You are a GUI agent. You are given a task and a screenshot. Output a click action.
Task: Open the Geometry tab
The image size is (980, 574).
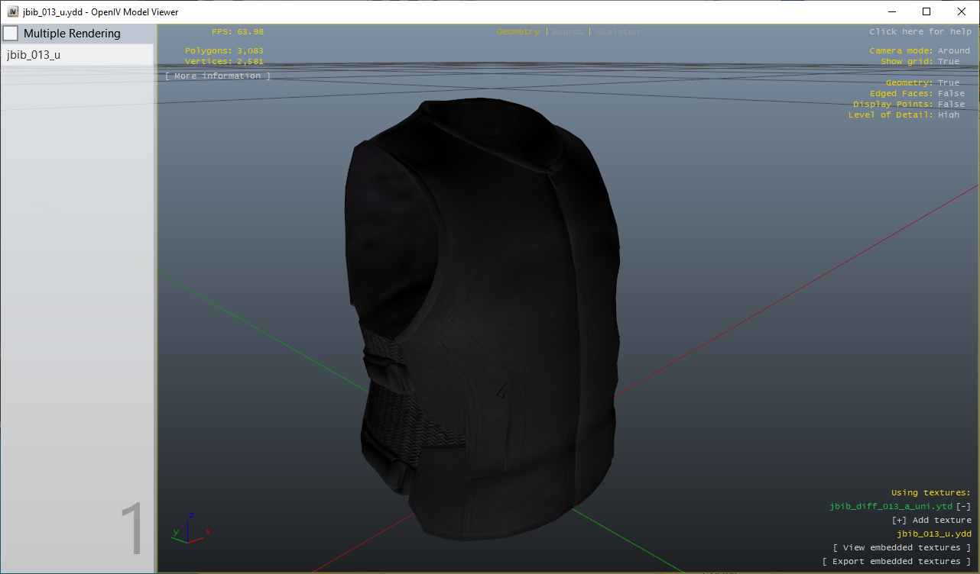coord(518,32)
